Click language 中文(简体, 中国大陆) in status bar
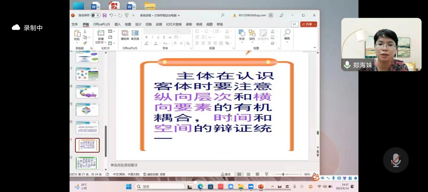 coord(126,174)
